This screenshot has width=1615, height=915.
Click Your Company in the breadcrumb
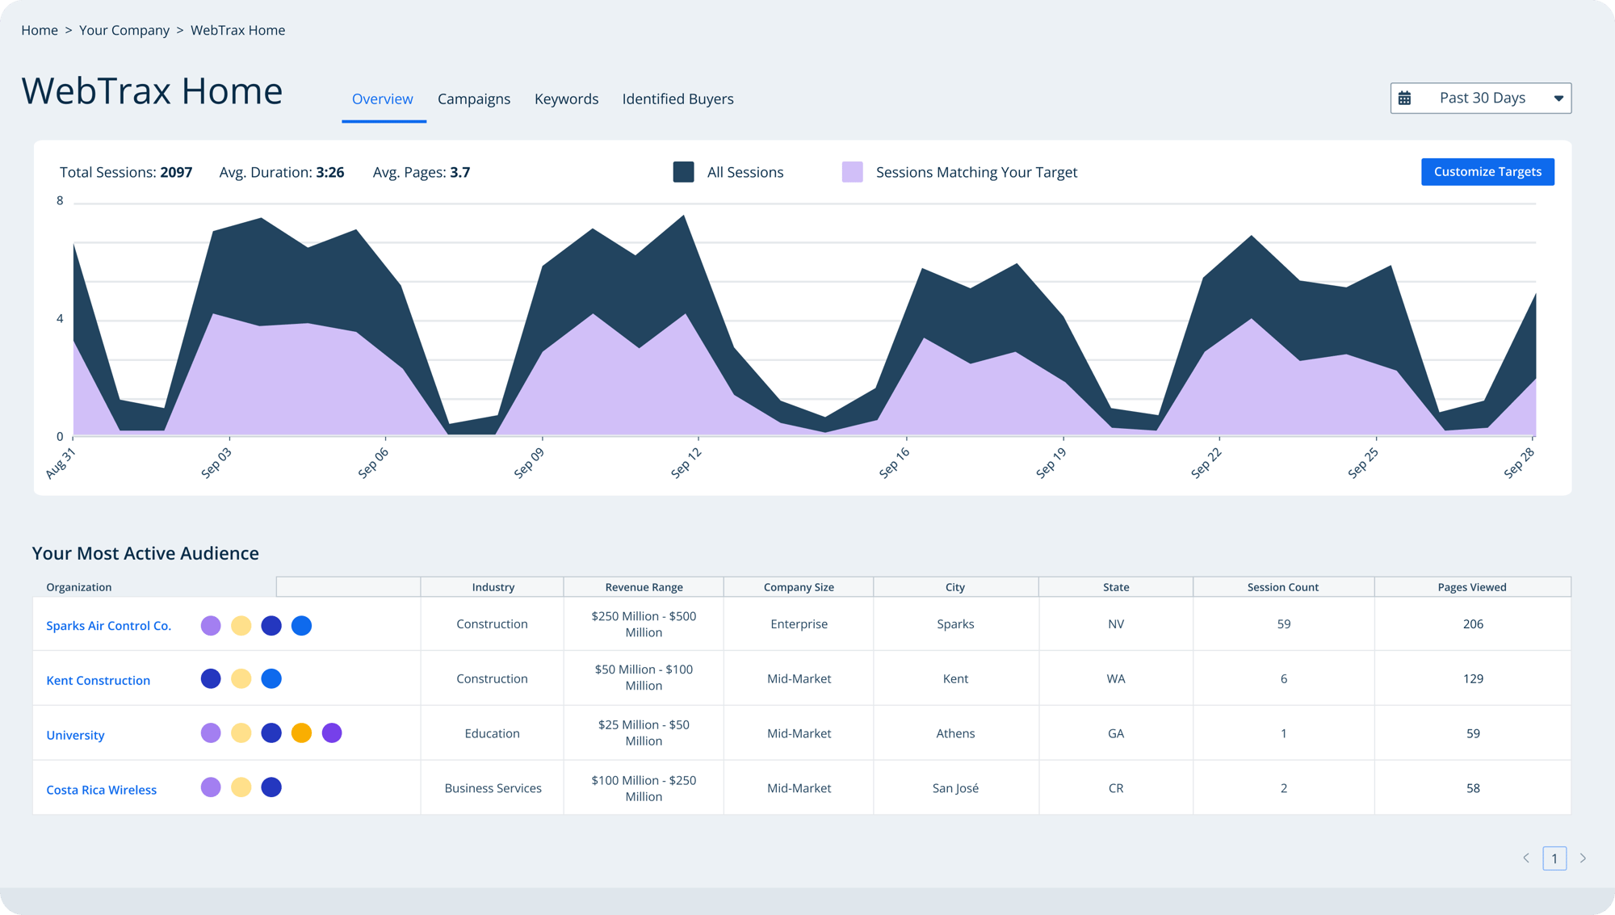(x=124, y=30)
